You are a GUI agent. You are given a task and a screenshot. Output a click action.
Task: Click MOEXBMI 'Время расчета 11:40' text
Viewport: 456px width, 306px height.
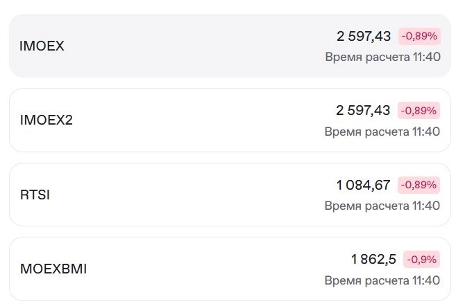(382, 280)
